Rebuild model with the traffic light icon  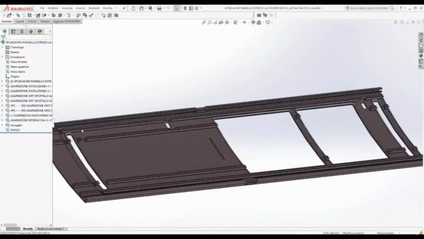[x=185, y=9]
